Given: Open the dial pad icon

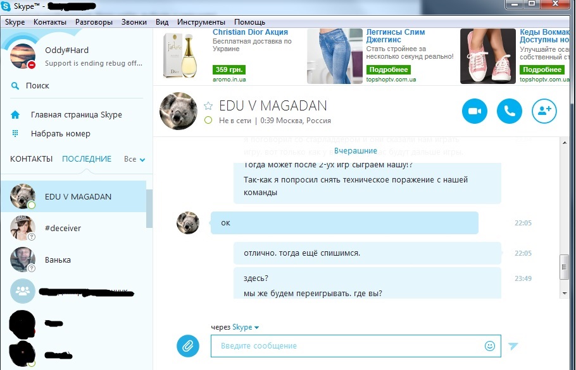Looking at the screenshot, I should (x=15, y=133).
